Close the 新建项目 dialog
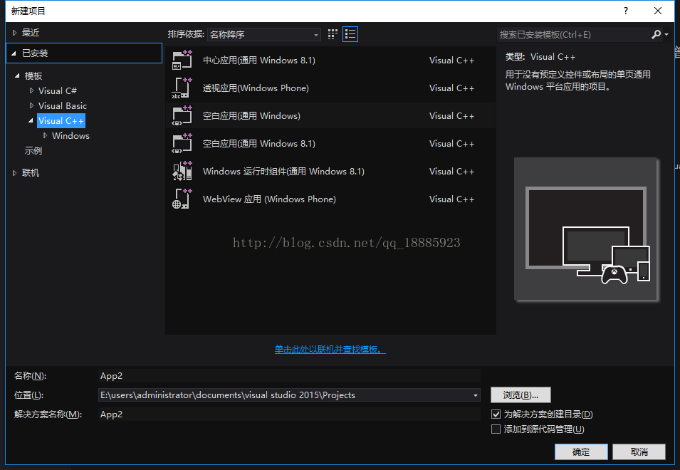This screenshot has width=680, height=470. [658, 11]
